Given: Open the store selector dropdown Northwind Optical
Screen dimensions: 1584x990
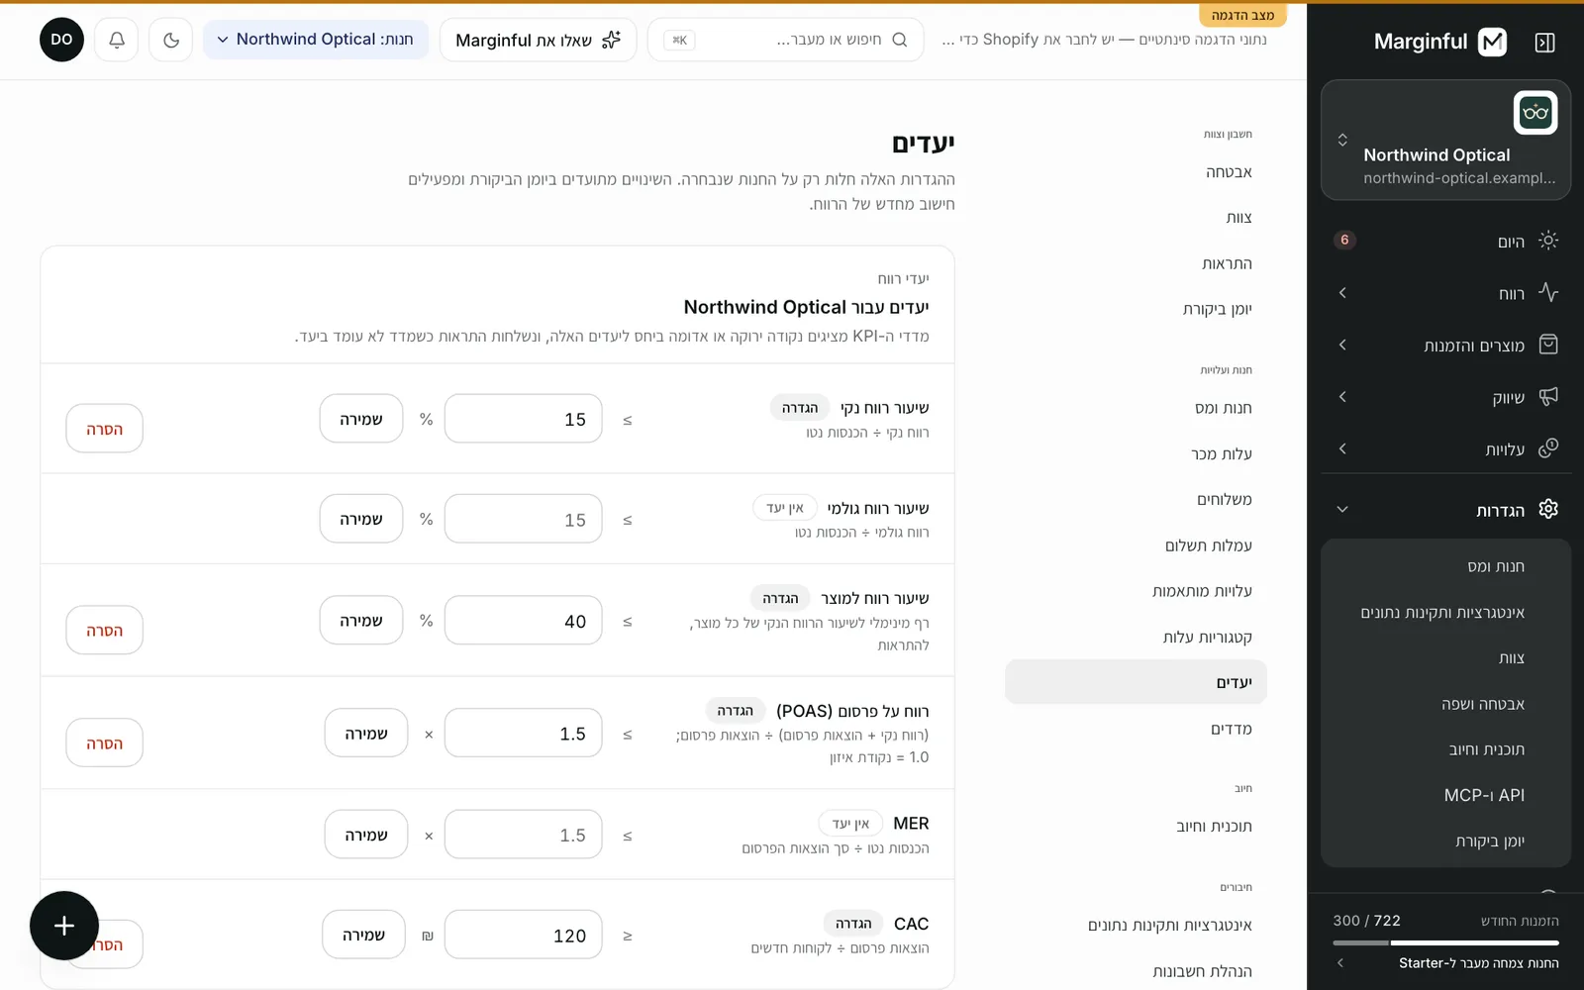Looking at the screenshot, I should [316, 40].
